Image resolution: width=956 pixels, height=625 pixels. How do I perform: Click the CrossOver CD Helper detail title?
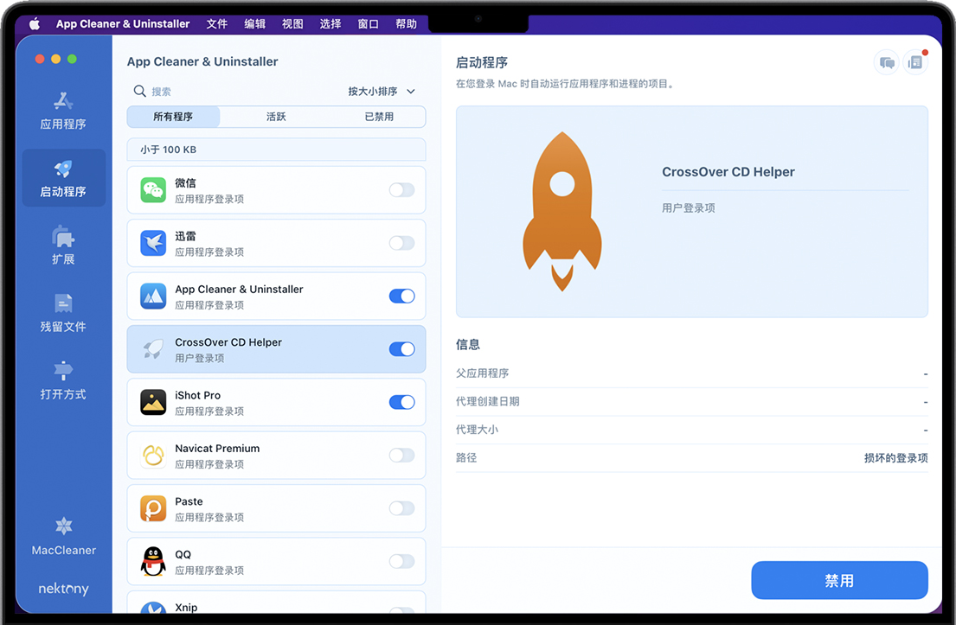point(728,172)
